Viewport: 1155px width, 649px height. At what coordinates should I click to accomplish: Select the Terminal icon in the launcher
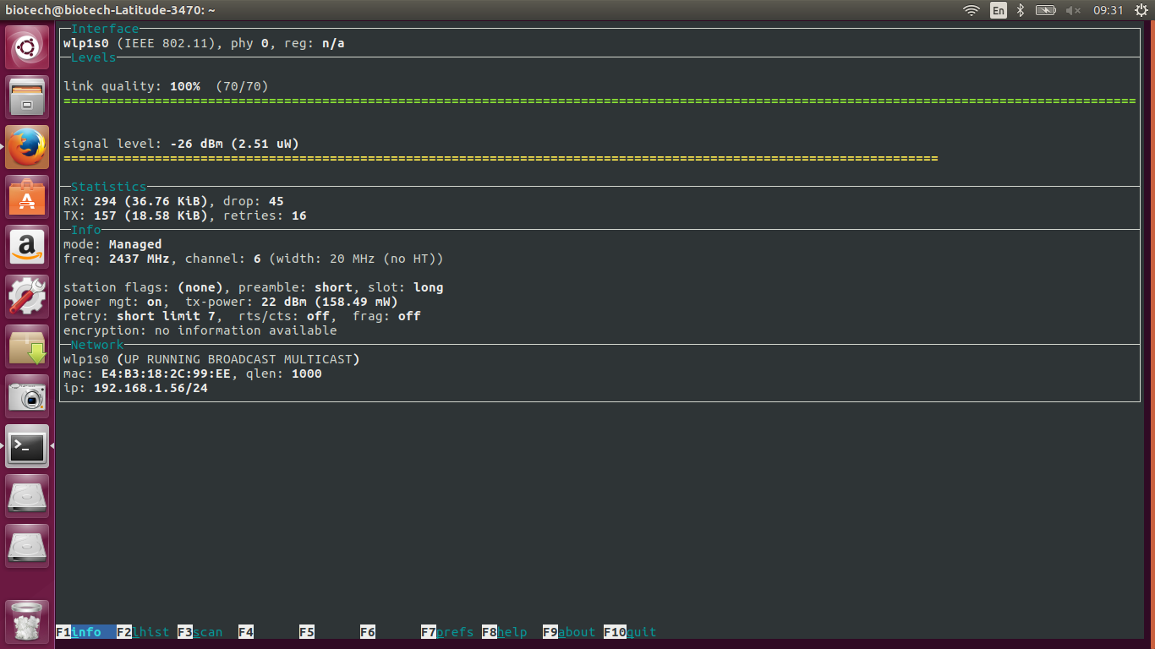click(27, 447)
